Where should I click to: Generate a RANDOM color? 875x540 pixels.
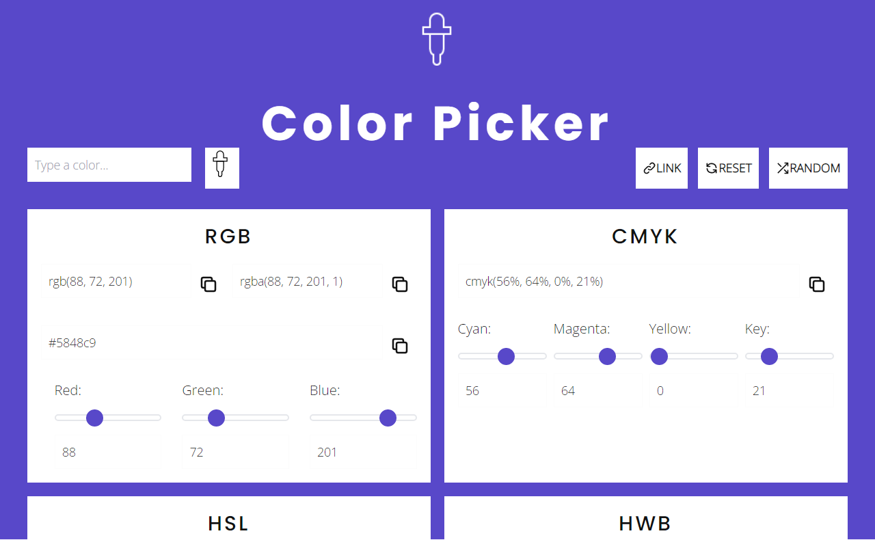click(808, 168)
